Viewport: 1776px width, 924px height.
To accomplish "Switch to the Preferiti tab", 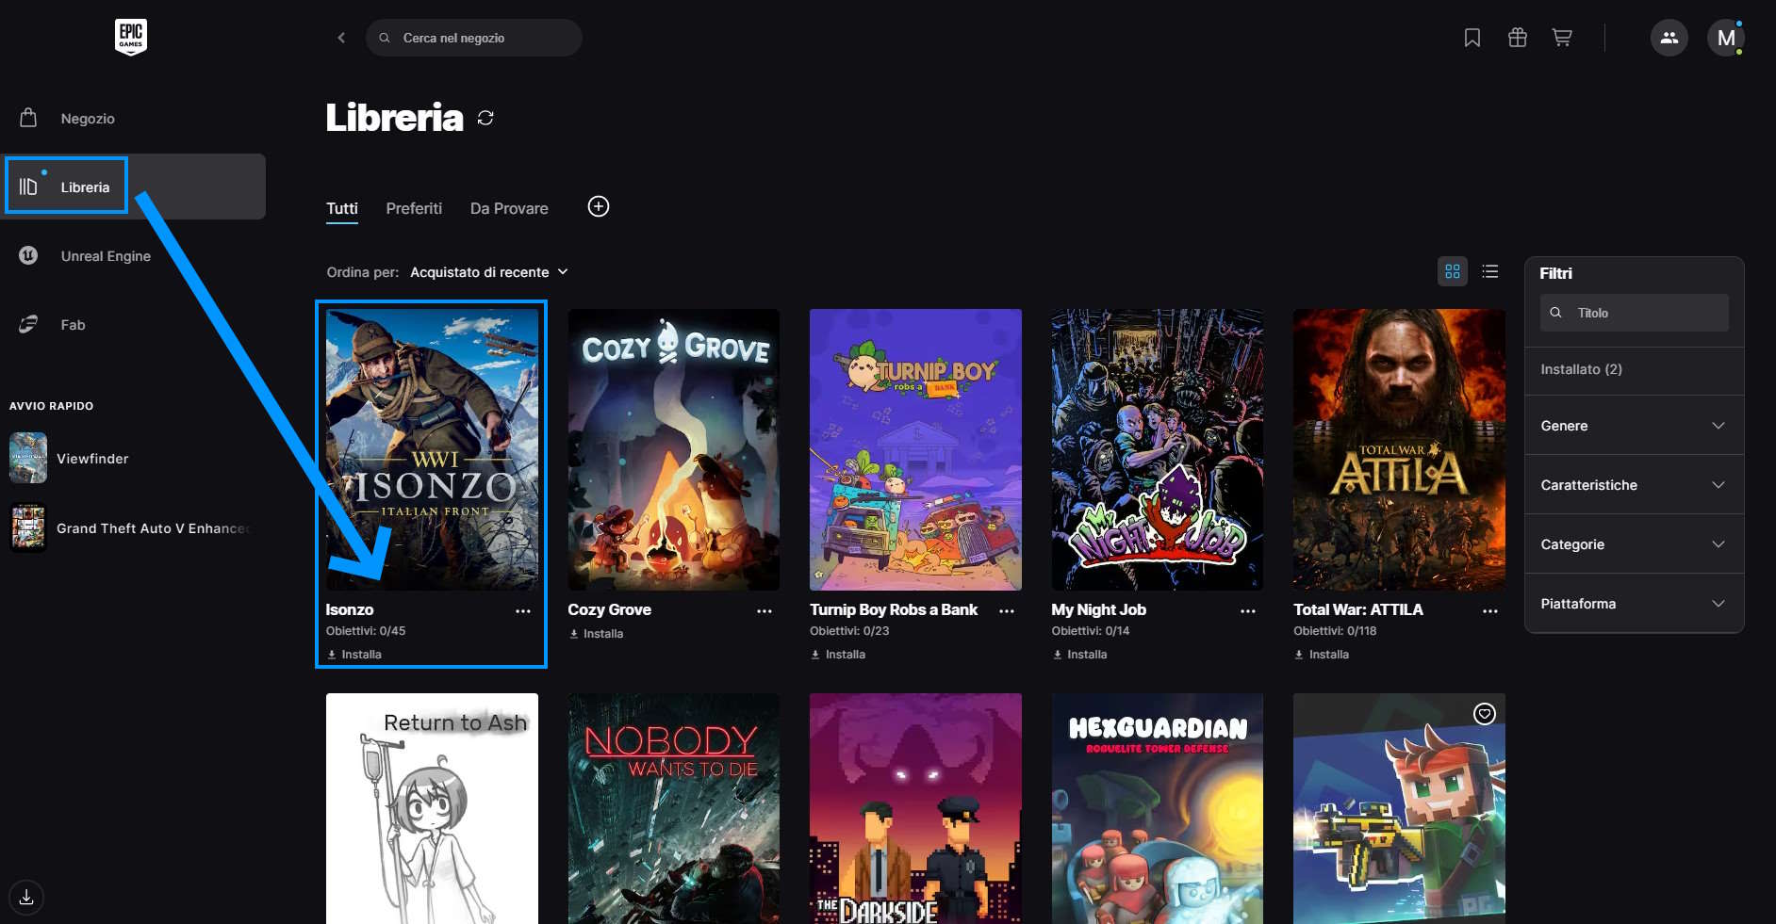I will 414,208.
